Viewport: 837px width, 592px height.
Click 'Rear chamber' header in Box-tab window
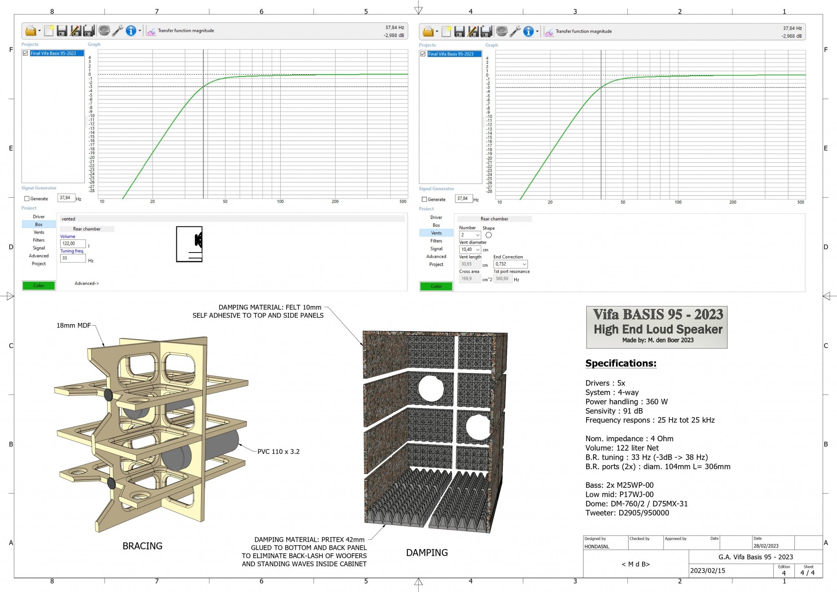(x=87, y=229)
